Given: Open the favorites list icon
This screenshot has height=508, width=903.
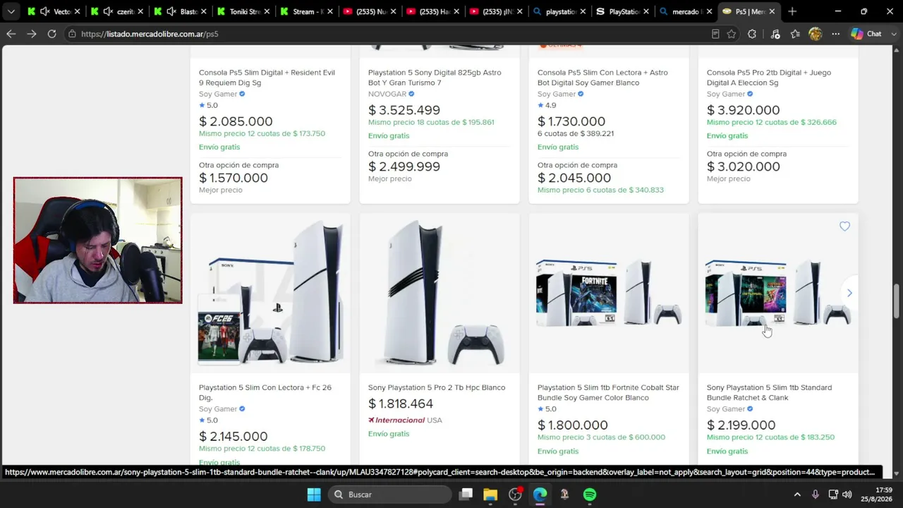Looking at the screenshot, I should [795, 34].
